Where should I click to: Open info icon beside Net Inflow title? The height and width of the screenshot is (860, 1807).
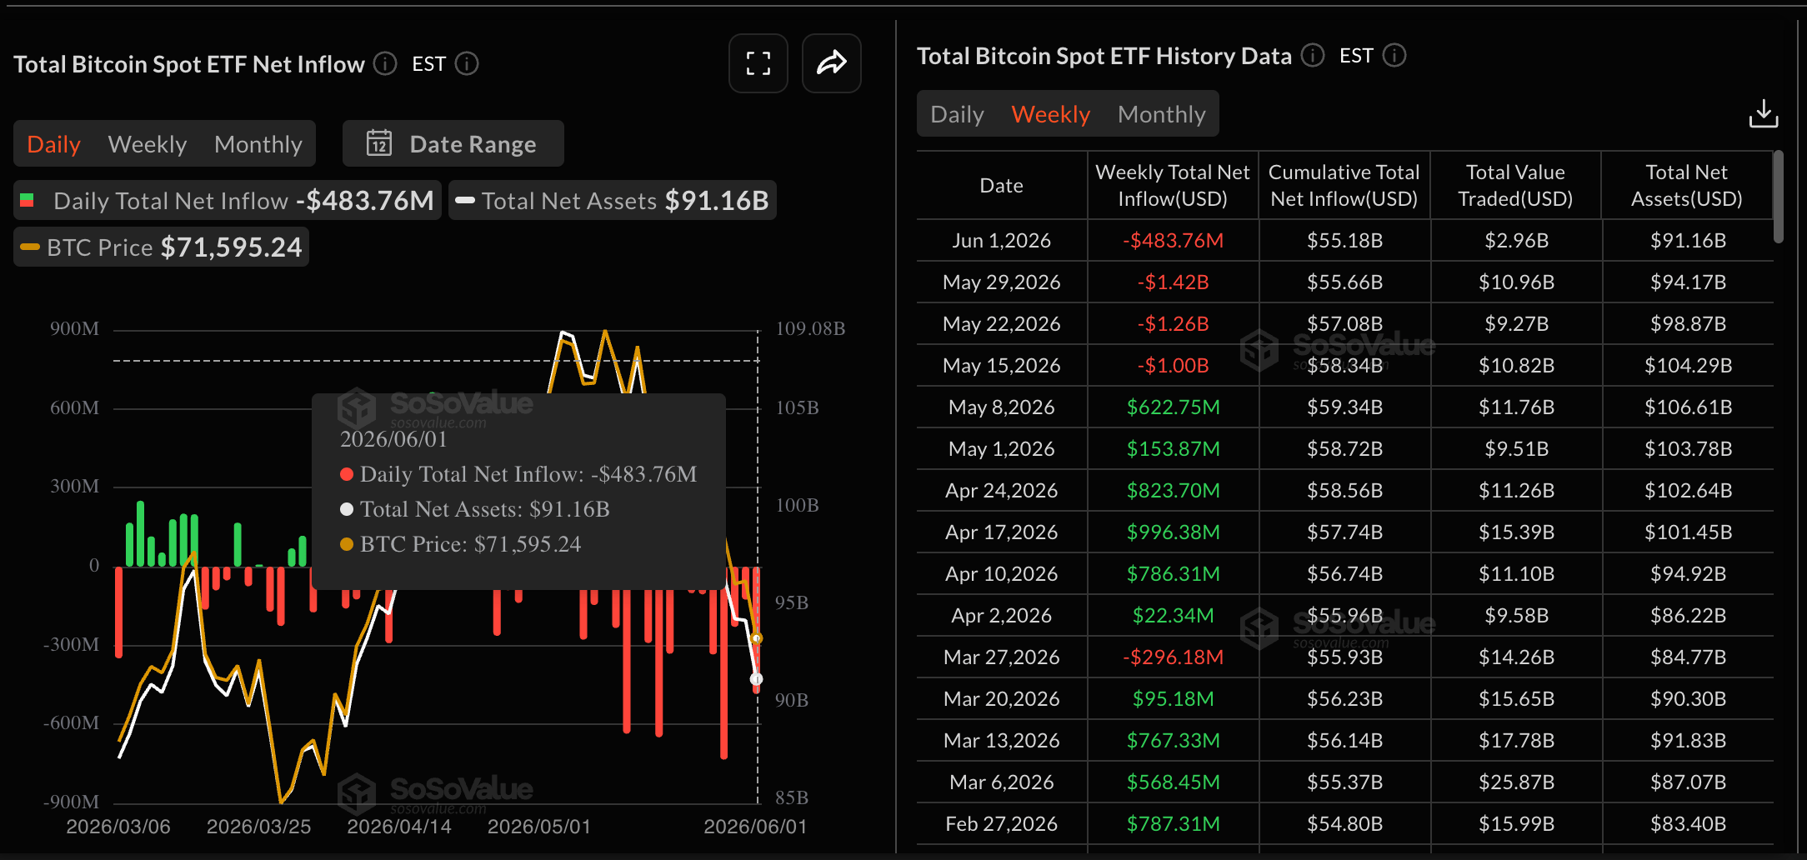(x=385, y=63)
